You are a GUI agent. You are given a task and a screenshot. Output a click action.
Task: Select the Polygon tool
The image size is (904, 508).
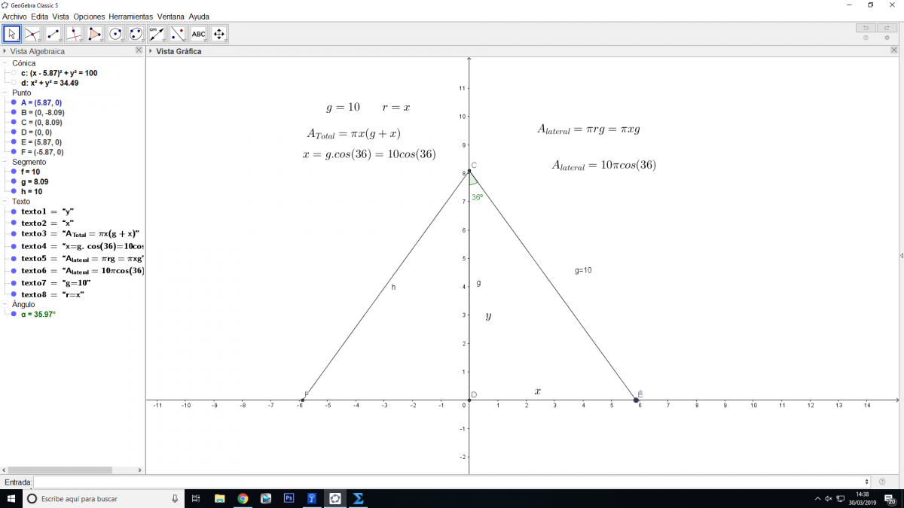pos(94,34)
